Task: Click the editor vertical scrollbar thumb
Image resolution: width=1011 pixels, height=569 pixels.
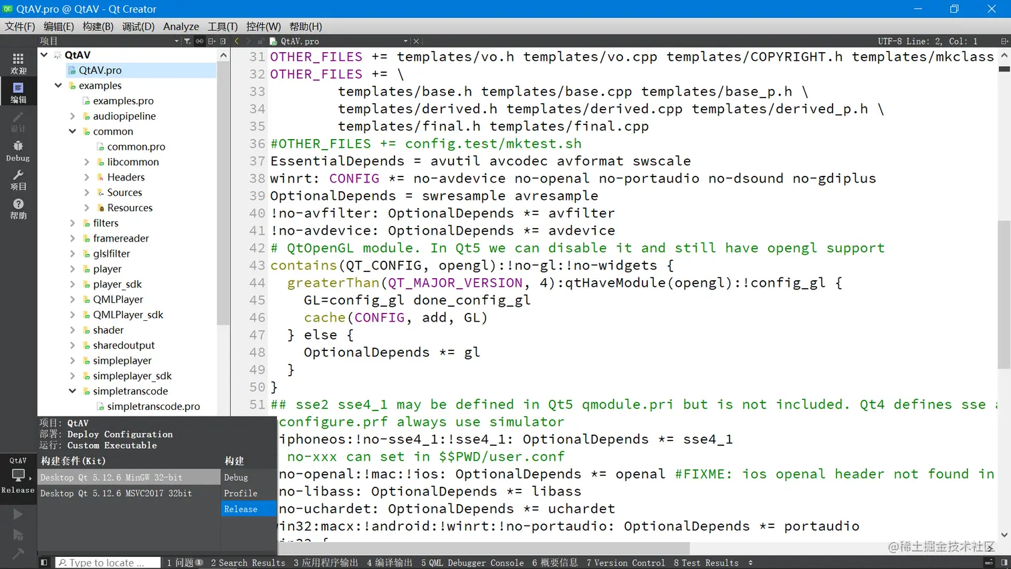Action: 1004,294
